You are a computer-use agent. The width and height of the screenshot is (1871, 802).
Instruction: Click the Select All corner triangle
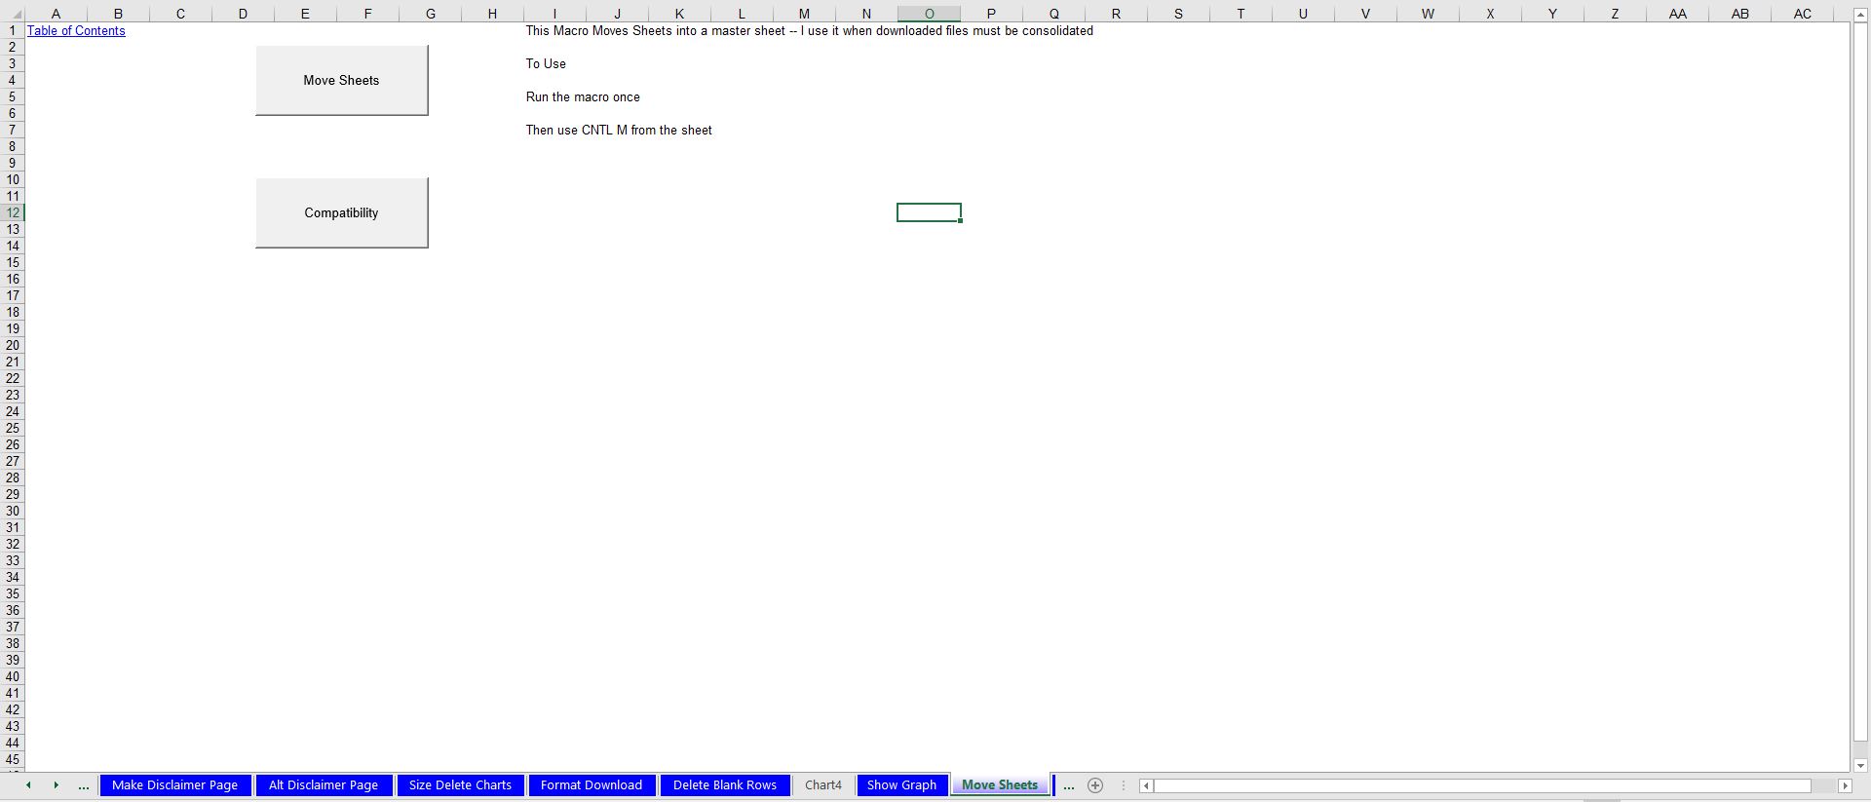point(13,14)
